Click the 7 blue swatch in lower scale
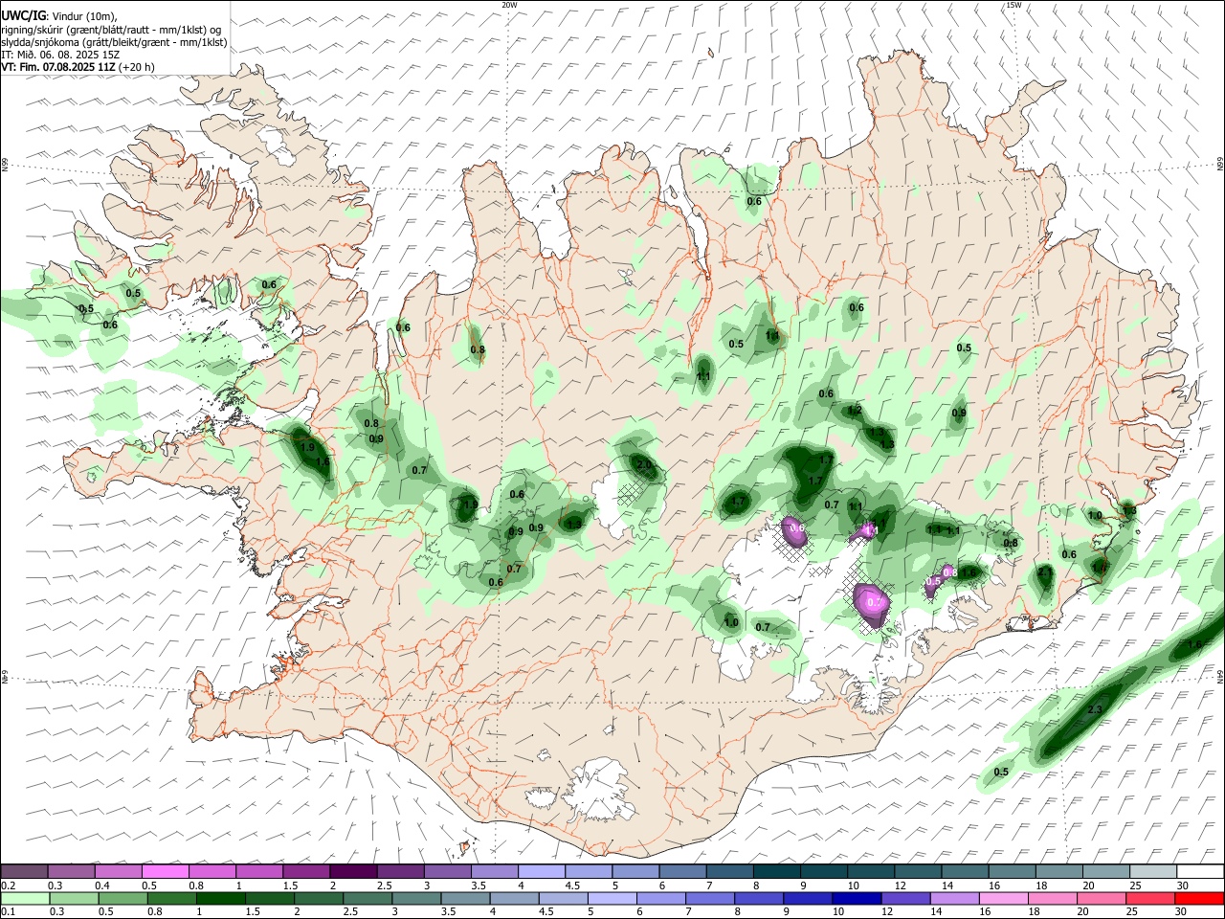 pos(710,898)
